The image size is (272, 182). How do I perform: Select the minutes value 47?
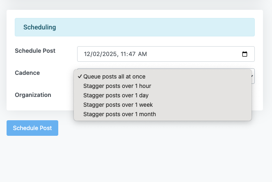pyautogui.click(x=132, y=54)
